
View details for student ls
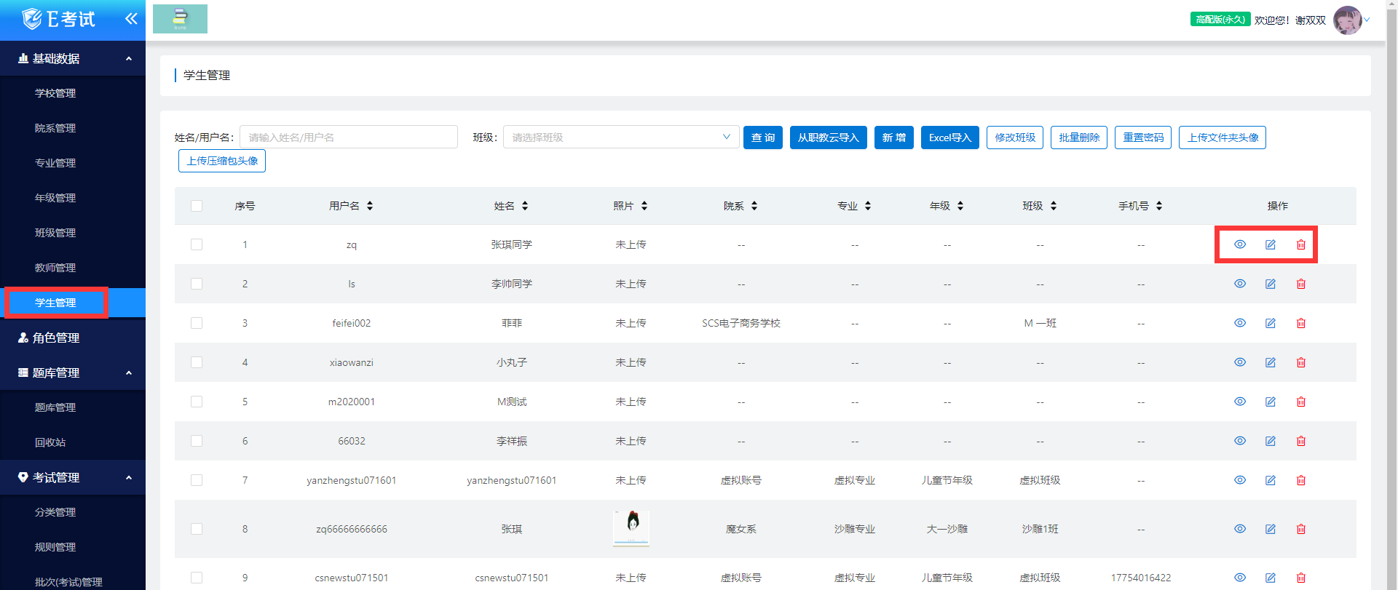click(x=1240, y=284)
